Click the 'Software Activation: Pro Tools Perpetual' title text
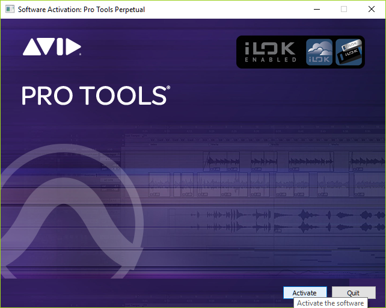The image size is (386, 308). click(81, 9)
